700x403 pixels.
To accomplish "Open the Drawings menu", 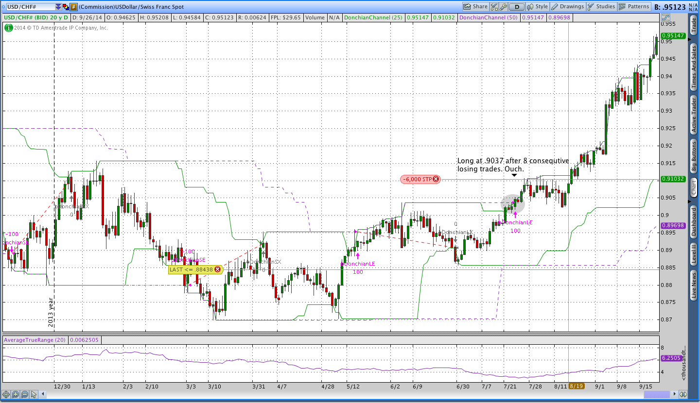I will pyautogui.click(x=567, y=7).
